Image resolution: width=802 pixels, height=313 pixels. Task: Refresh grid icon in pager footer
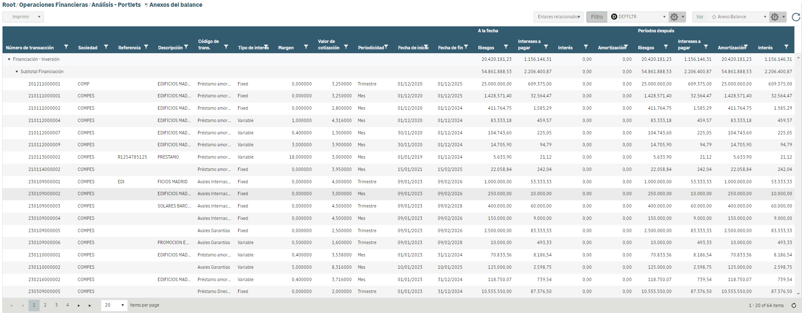(x=794, y=305)
